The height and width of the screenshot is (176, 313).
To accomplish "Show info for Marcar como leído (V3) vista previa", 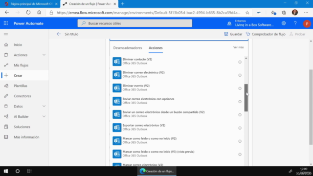I will tap(240, 154).
